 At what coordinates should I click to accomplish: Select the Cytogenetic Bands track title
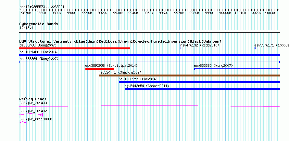click(x=39, y=24)
